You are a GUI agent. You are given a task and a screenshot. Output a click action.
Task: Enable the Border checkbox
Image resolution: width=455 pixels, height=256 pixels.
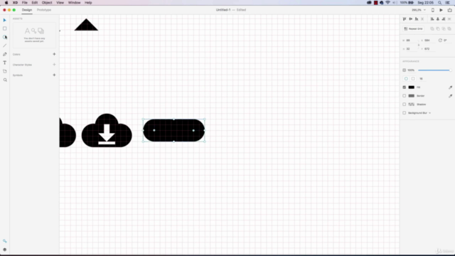click(405, 96)
